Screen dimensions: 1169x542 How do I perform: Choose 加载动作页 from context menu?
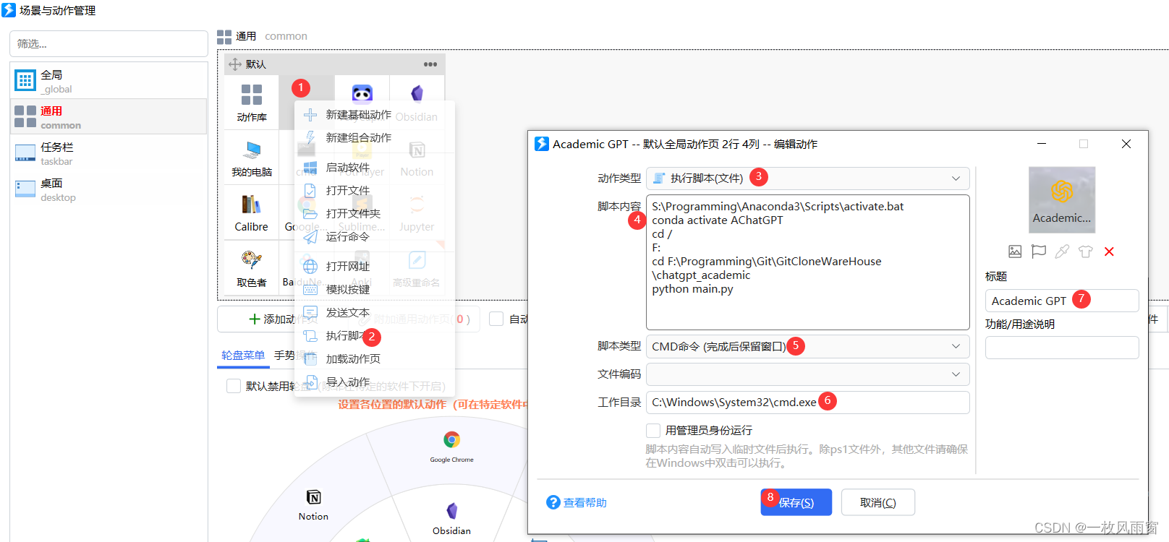click(374, 359)
